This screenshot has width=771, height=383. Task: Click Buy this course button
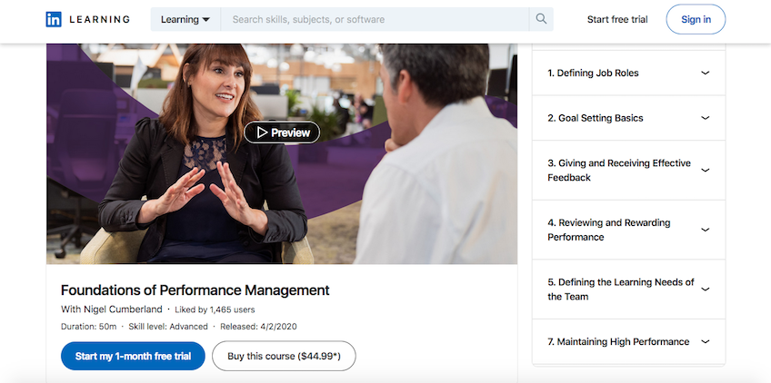pyautogui.click(x=284, y=356)
